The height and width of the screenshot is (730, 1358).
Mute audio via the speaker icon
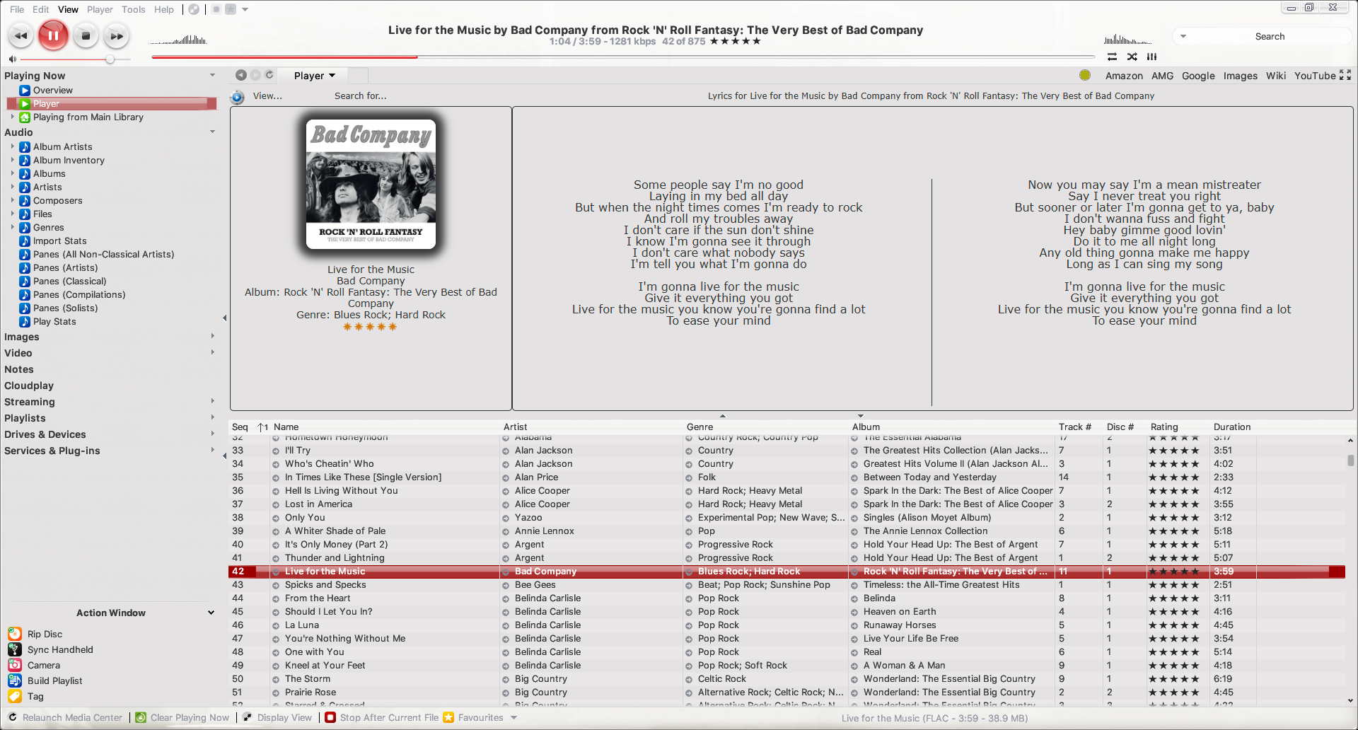pyautogui.click(x=12, y=59)
